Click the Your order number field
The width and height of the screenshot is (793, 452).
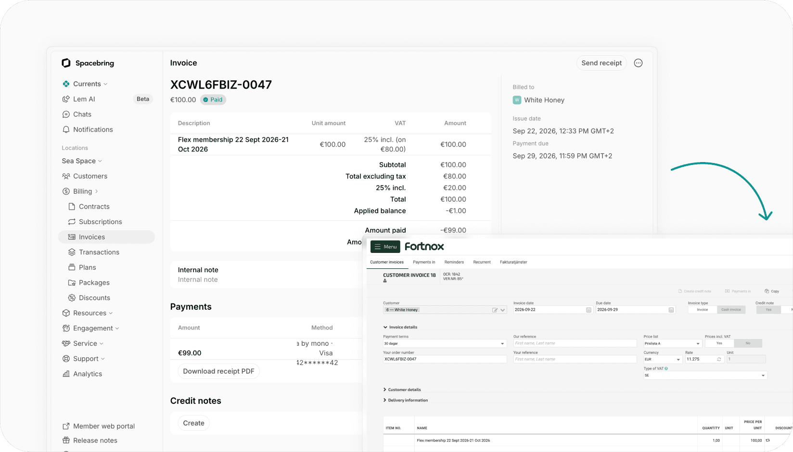pyautogui.click(x=445, y=359)
